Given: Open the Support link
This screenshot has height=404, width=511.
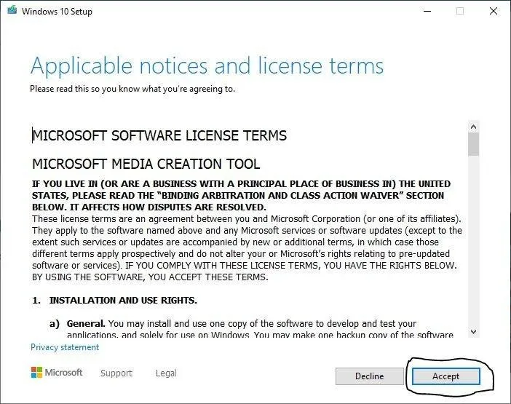Looking at the screenshot, I should (116, 373).
